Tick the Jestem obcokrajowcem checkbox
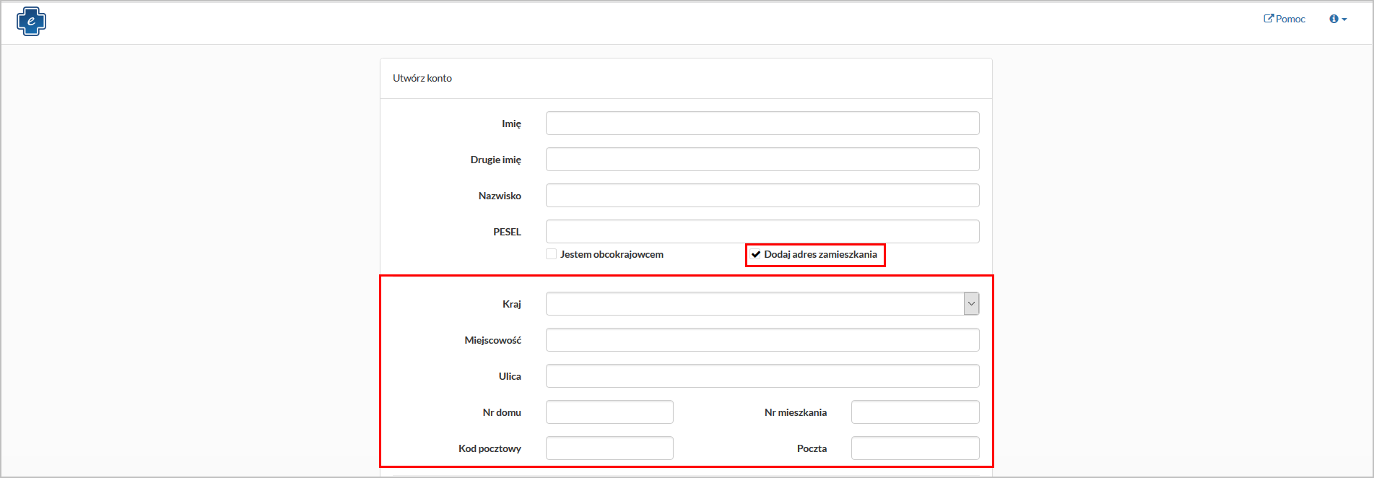The height and width of the screenshot is (478, 1374). pyautogui.click(x=552, y=254)
